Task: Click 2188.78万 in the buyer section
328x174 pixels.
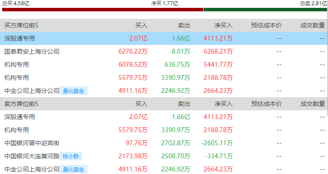Action: click(x=218, y=78)
